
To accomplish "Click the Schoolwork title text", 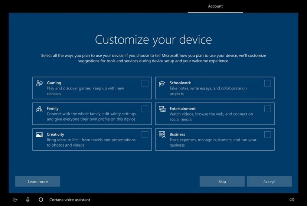I will [180, 83].
